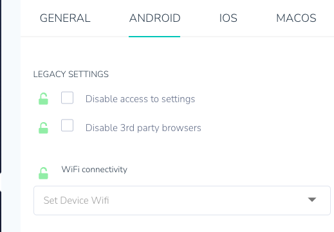Toggle the lock icon beside Disable access to settings
Image resolution: width=334 pixels, height=232 pixels.
click(43, 99)
